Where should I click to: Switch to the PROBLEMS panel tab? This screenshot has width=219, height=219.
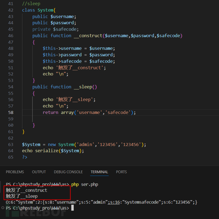(15, 172)
